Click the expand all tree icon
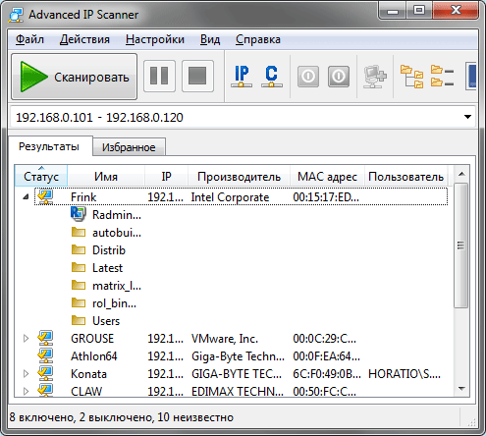486x436 pixels. [411, 77]
